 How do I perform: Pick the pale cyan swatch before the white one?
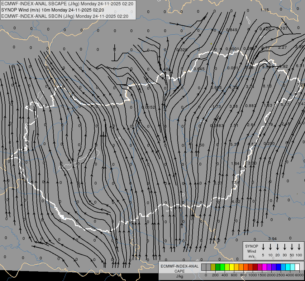pos(292,267)
